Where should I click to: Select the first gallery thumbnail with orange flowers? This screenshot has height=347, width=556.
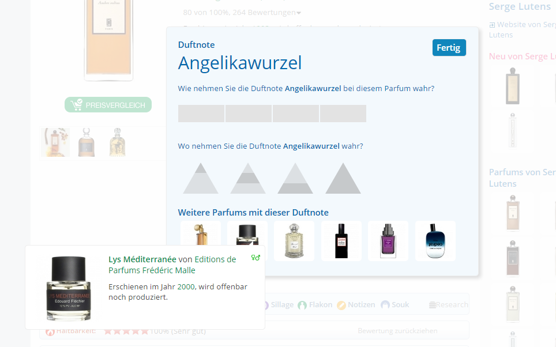click(x=55, y=142)
